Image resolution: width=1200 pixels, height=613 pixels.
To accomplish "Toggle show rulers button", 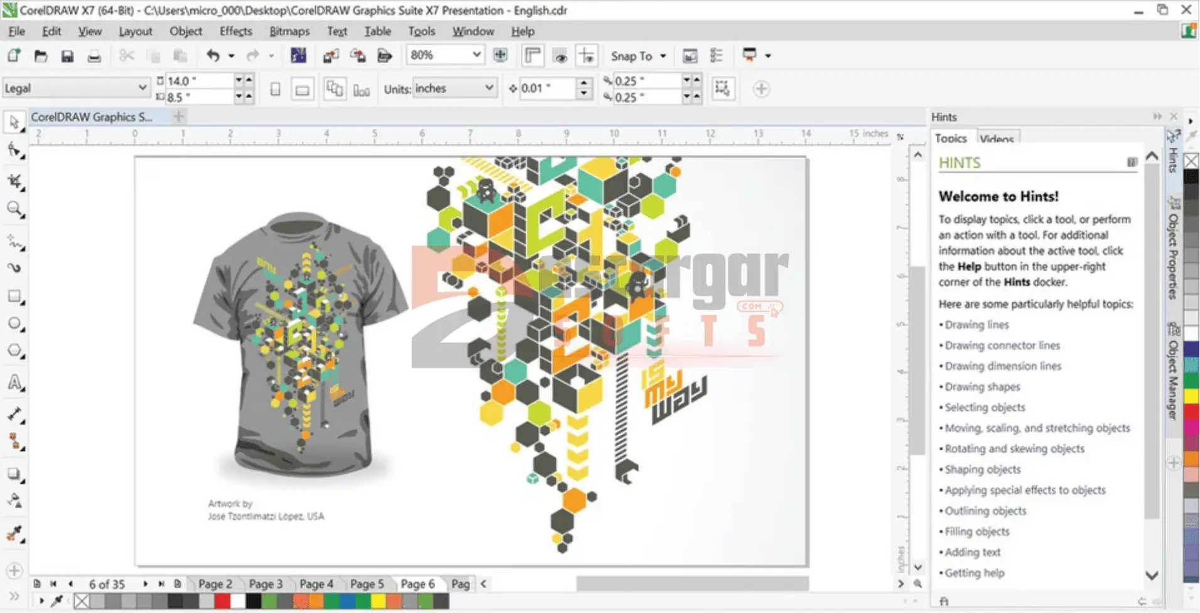I will (x=532, y=56).
